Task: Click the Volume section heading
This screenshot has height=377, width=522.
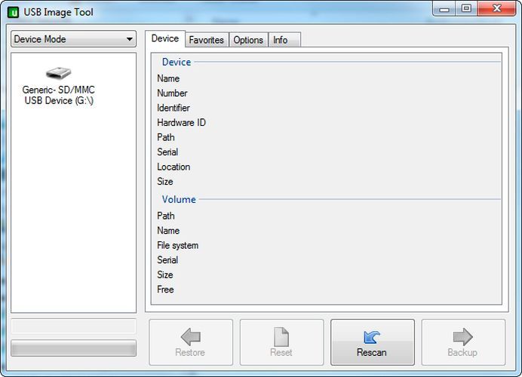Action: (179, 199)
